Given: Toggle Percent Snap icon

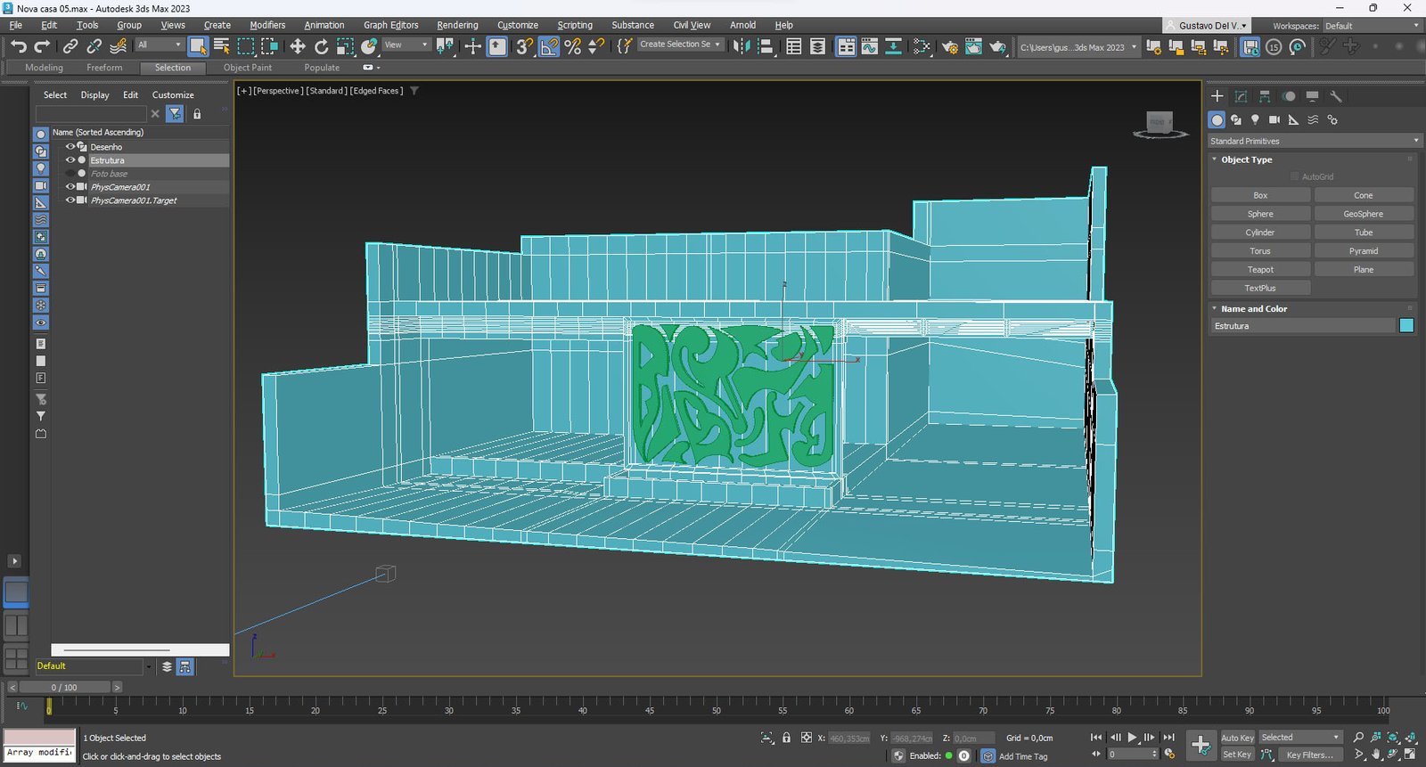Looking at the screenshot, I should pos(573,46).
